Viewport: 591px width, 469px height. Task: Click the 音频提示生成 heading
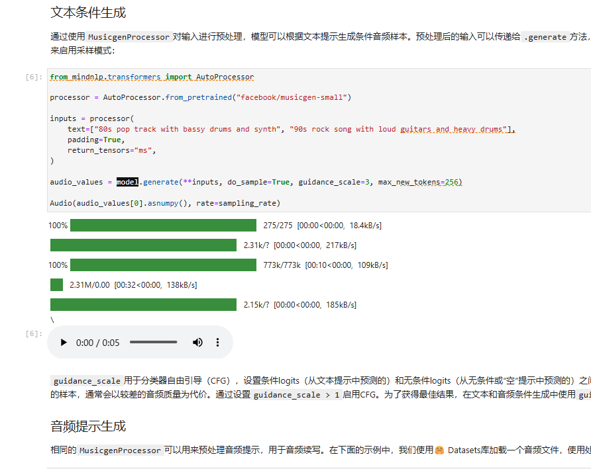point(88,426)
